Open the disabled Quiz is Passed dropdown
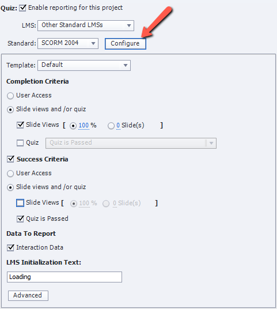The width and height of the screenshot is (277, 309). [131, 143]
